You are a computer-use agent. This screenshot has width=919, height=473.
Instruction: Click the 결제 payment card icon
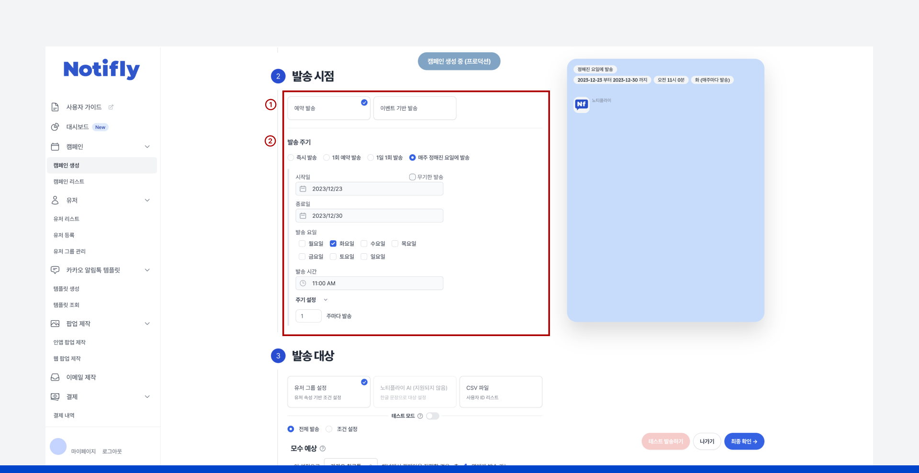tap(55, 396)
